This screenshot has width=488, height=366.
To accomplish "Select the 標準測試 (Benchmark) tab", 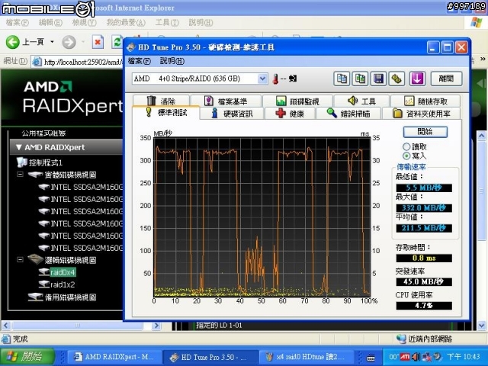I will click(x=166, y=112).
